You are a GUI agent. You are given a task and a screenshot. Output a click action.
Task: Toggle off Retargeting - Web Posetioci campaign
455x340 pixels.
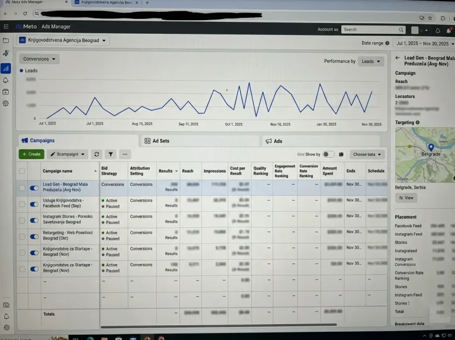click(x=34, y=237)
